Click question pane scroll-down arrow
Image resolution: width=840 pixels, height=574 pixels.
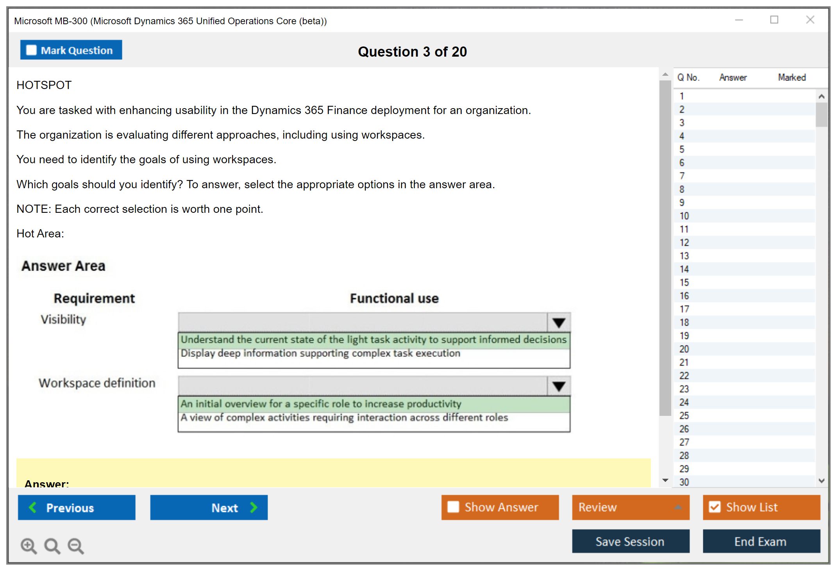point(665,480)
